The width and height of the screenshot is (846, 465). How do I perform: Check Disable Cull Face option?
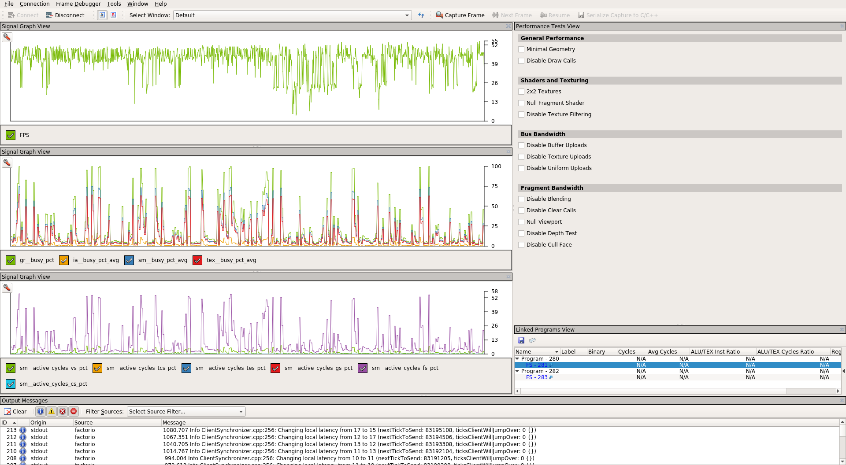tap(521, 245)
